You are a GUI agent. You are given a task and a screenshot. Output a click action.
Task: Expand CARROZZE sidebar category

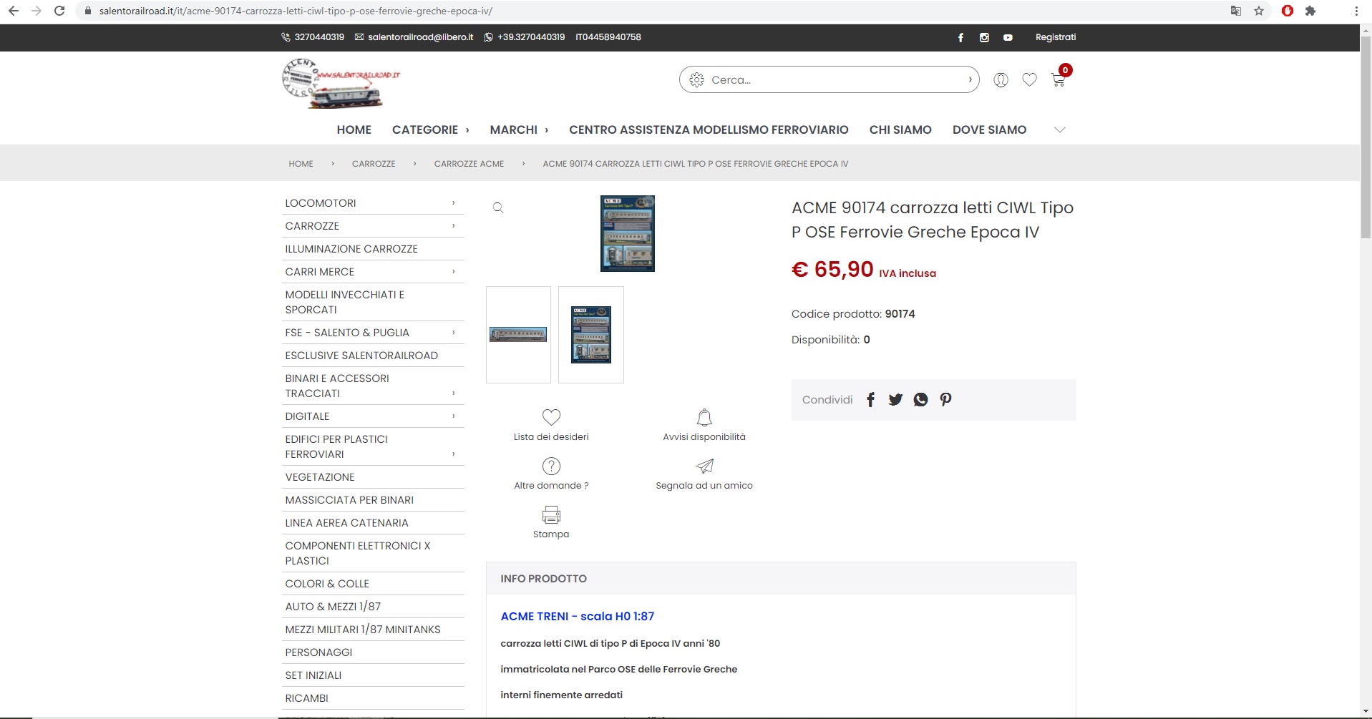[453, 226]
